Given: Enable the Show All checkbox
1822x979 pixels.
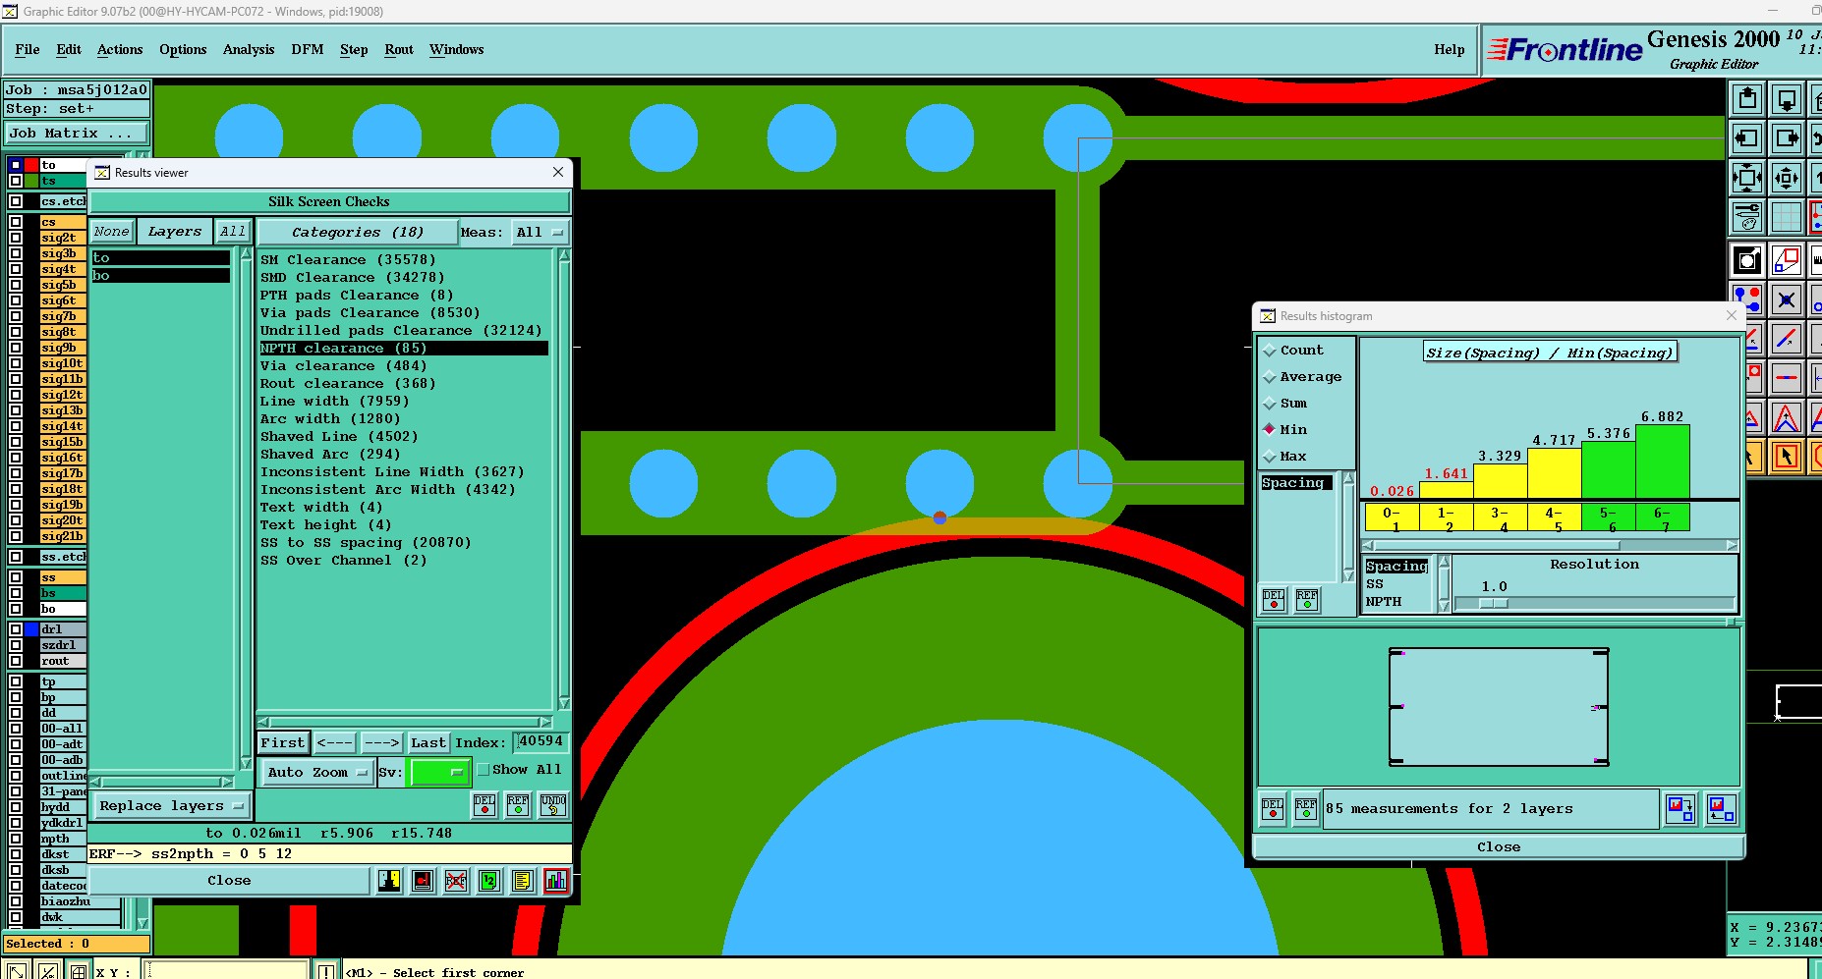Looking at the screenshot, I should [x=484, y=770].
